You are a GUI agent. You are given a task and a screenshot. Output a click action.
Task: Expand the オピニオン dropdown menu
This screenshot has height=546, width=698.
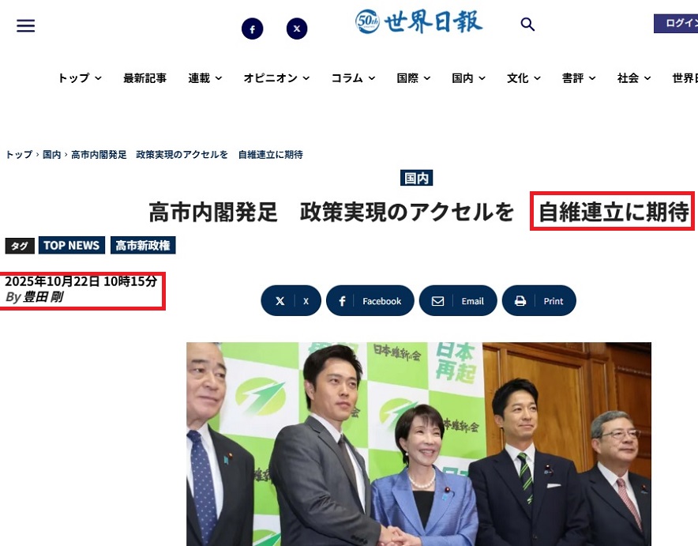tap(276, 78)
